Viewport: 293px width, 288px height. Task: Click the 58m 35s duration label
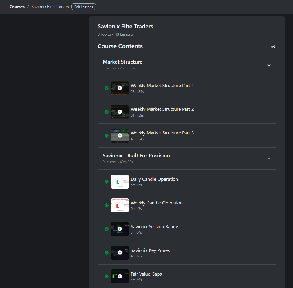coord(137,92)
